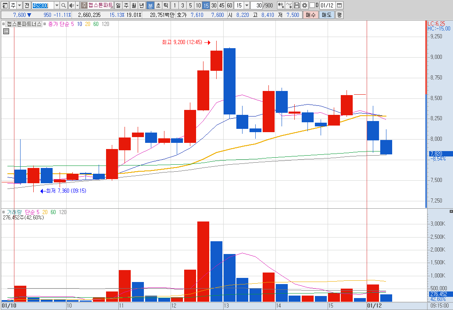Image resolution: width=453 pixels, height=310 pixels.
Task: Switch to 10-minute interval
Action: pyautogui.click(x=198, y=5)
